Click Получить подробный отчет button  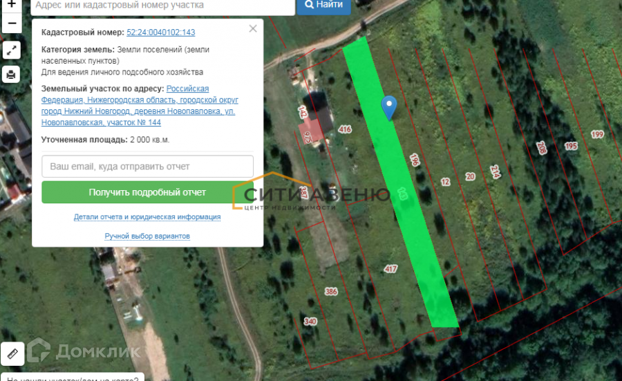147,192
